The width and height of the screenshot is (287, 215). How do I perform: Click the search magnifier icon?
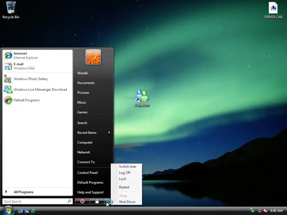pos(70,201)
